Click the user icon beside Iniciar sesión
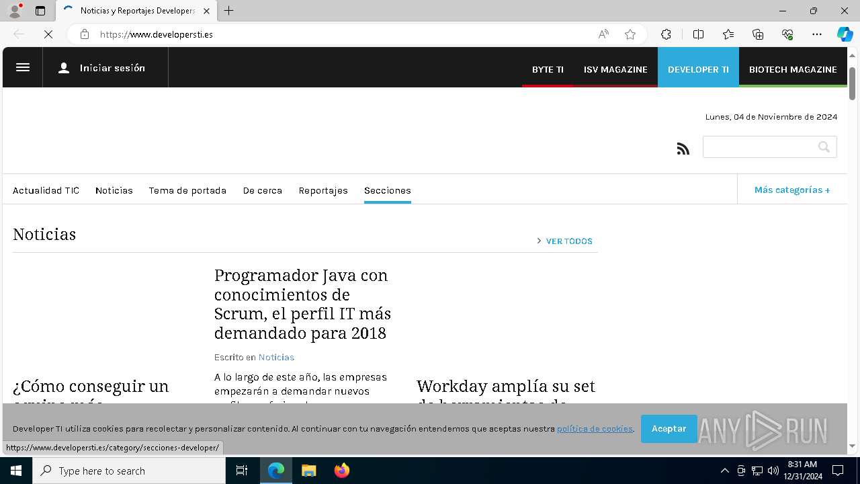Viewport: 860px width, 484px height. (x=64, y=68)
